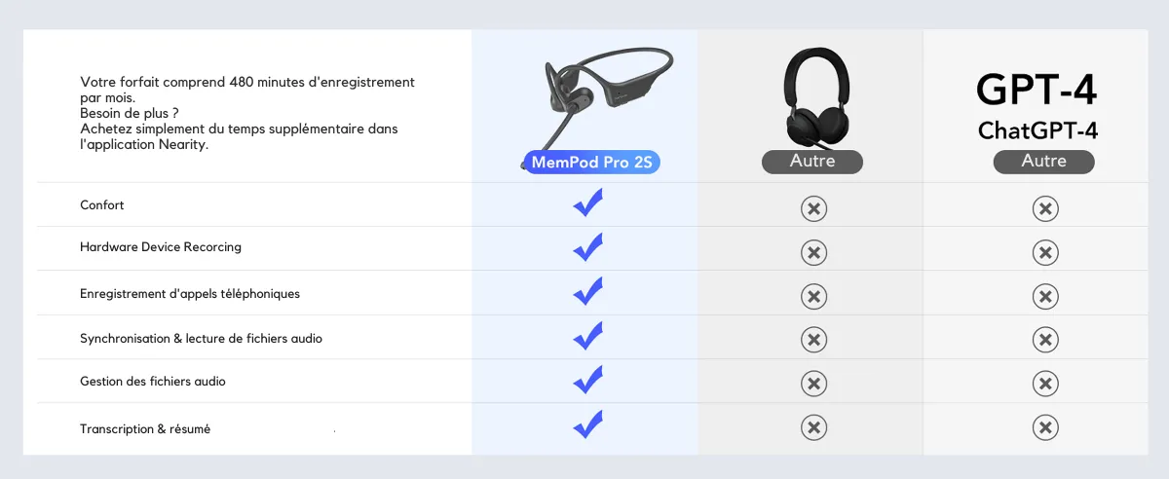Screen dimensions: 1169x479
Task: Click the headset column X icon for Confort
Action: click(x=813, y=208)
